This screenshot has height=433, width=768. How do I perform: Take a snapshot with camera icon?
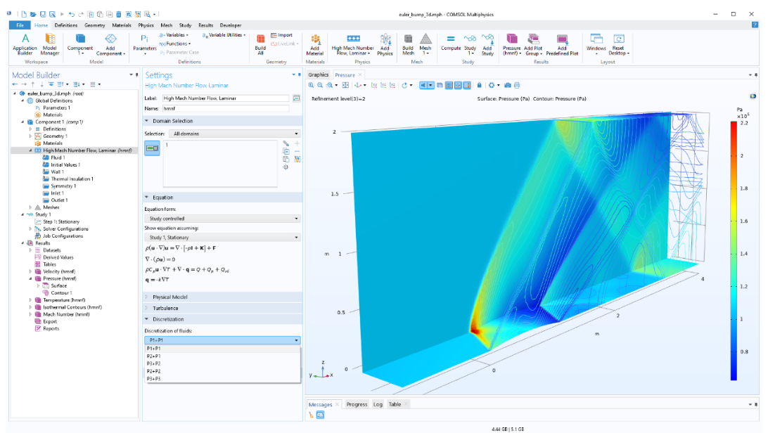pos(508,85)
